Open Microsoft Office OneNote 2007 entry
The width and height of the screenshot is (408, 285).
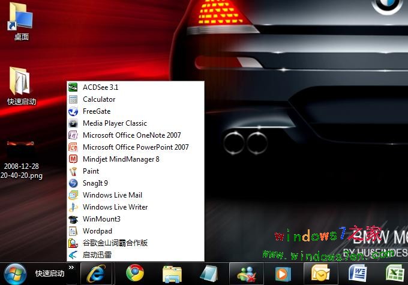point(131,135)
